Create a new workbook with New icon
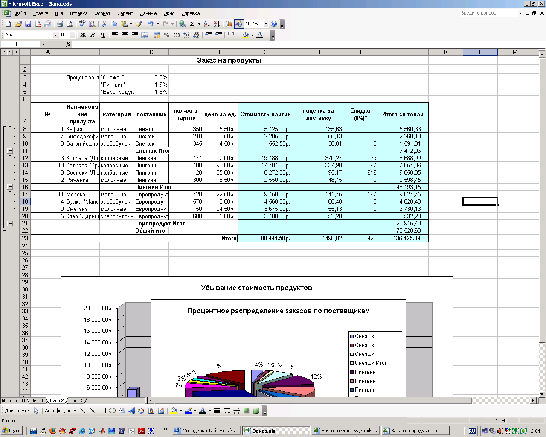546x437 pixels. coord(8,24)
